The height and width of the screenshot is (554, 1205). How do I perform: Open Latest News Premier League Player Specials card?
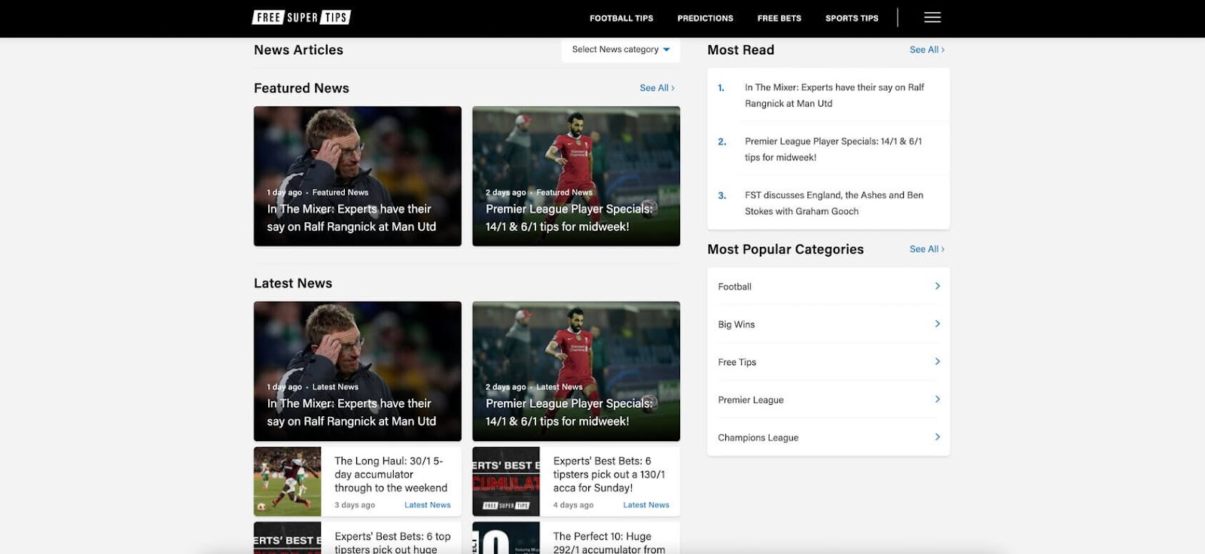[576, 371]
